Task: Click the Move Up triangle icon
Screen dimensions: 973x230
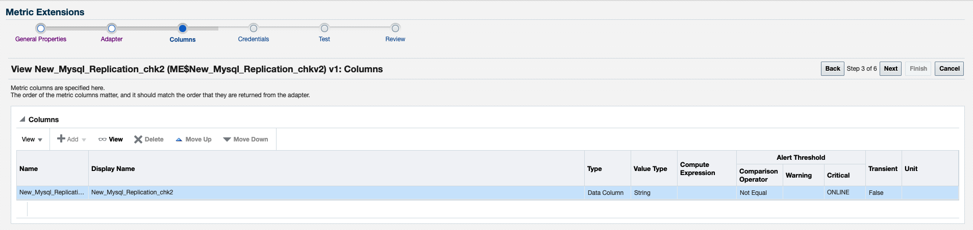Action: click(x=179, y=139)
